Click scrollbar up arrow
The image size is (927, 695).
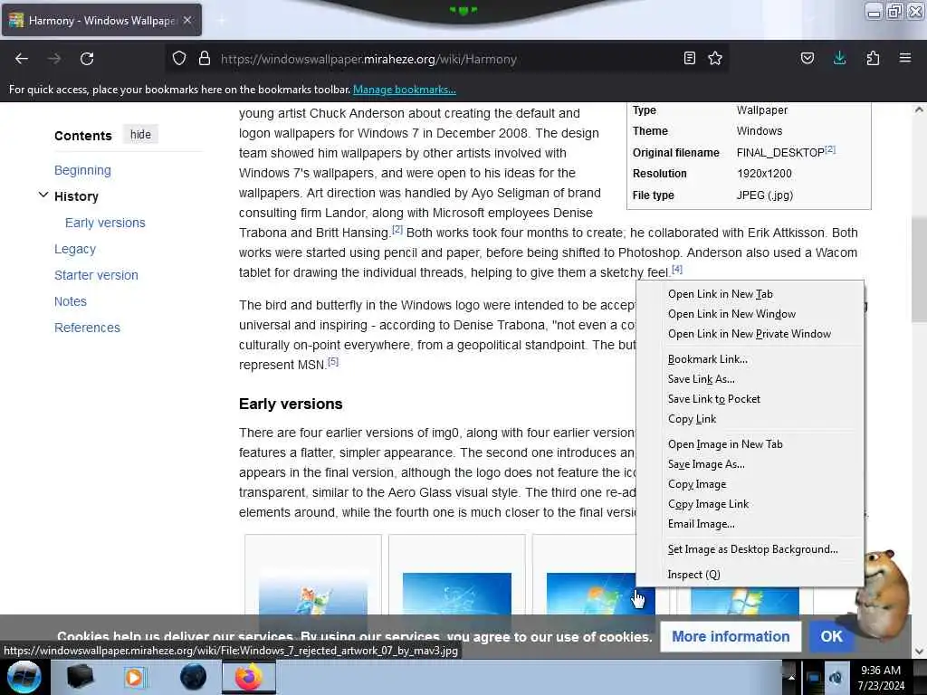coord(919,109)
